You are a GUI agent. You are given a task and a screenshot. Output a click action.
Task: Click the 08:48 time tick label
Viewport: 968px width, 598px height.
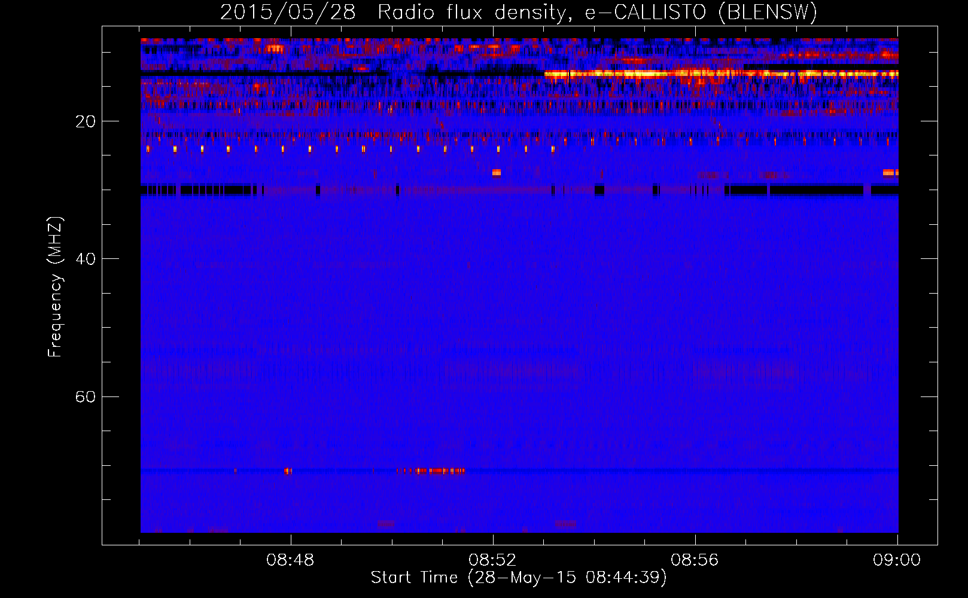click(291, 560)
